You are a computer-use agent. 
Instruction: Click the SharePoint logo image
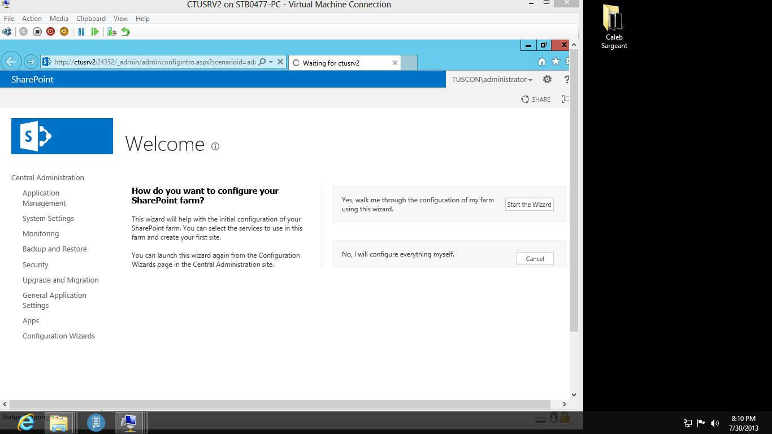(x=62, y=136)
